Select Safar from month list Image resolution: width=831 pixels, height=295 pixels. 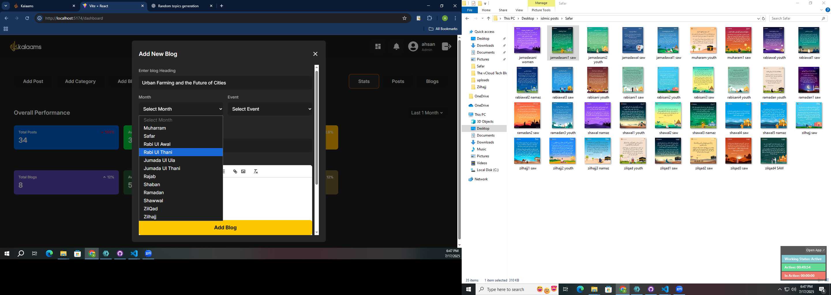[181, 136]
